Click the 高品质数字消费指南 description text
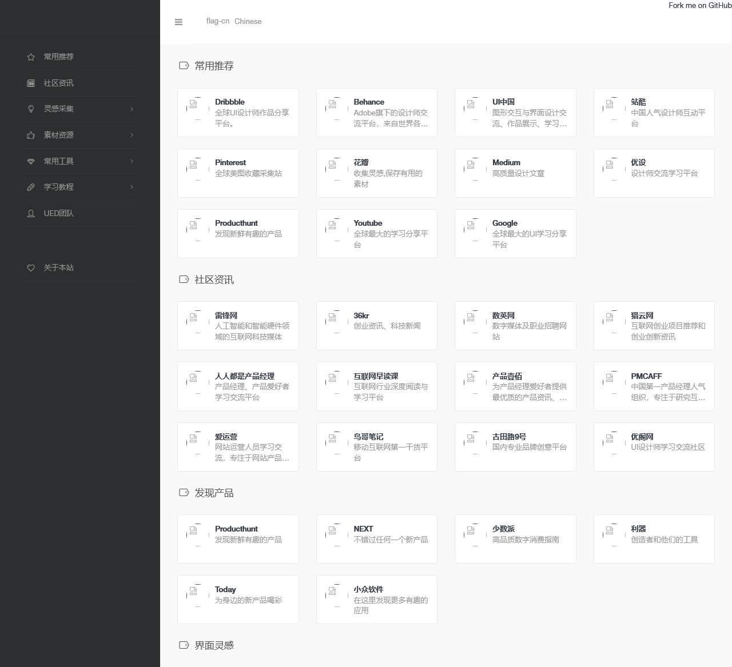Screen dimensions: 732x667 pyautogui.click(x=526, y=540)
